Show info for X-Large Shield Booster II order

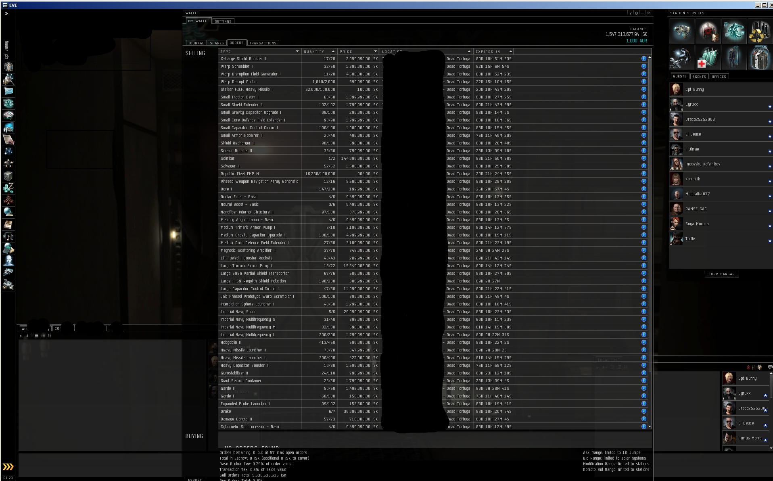[643, 59]
